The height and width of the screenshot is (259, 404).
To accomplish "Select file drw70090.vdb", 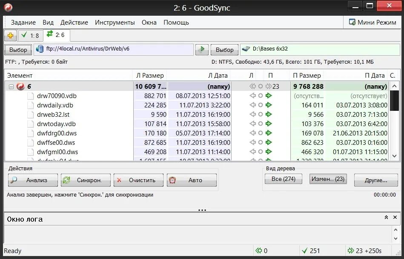I will (57, 96).
